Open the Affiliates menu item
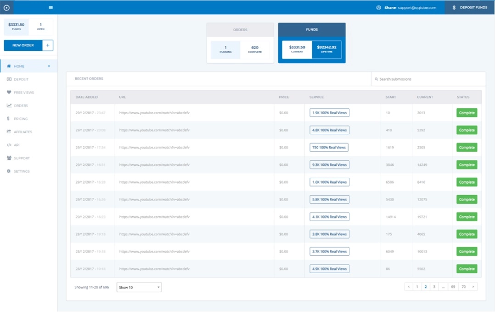 (x=29, y=132)
